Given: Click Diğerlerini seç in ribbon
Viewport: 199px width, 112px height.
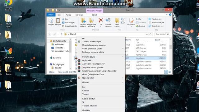Looking at the screenshot, I should tap(156, 26).
